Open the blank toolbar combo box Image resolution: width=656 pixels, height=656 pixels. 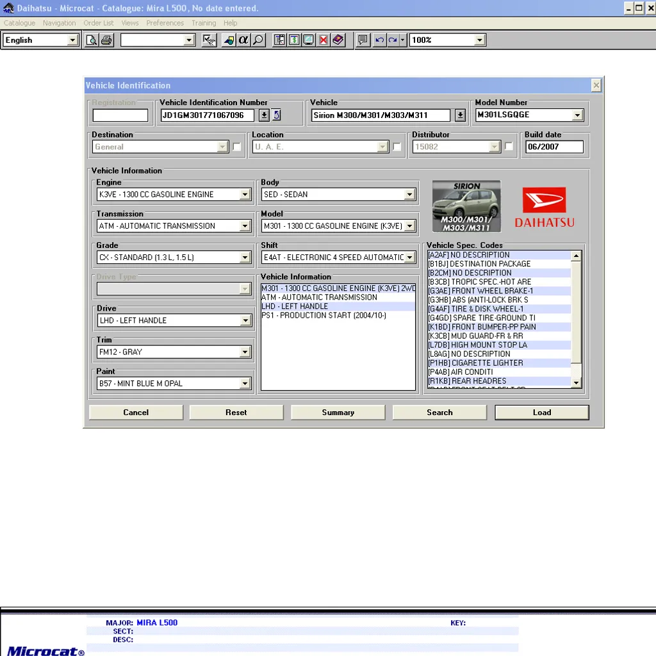(x=189, y=40)
